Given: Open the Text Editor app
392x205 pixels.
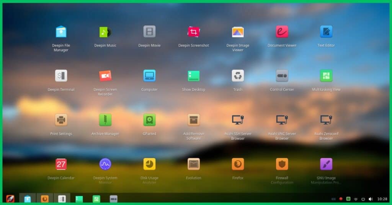Looking at the screenshot, I should click(326, 32).
